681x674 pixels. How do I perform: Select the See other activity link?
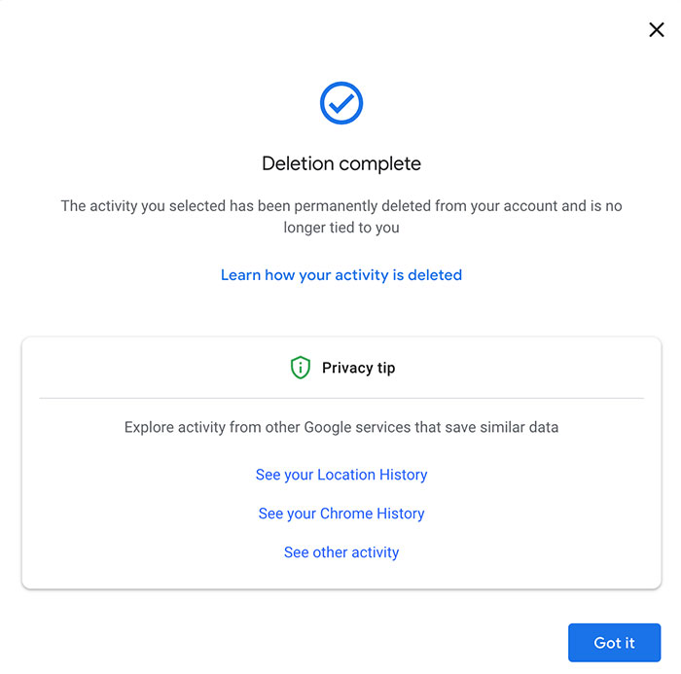tap(341, 552)
